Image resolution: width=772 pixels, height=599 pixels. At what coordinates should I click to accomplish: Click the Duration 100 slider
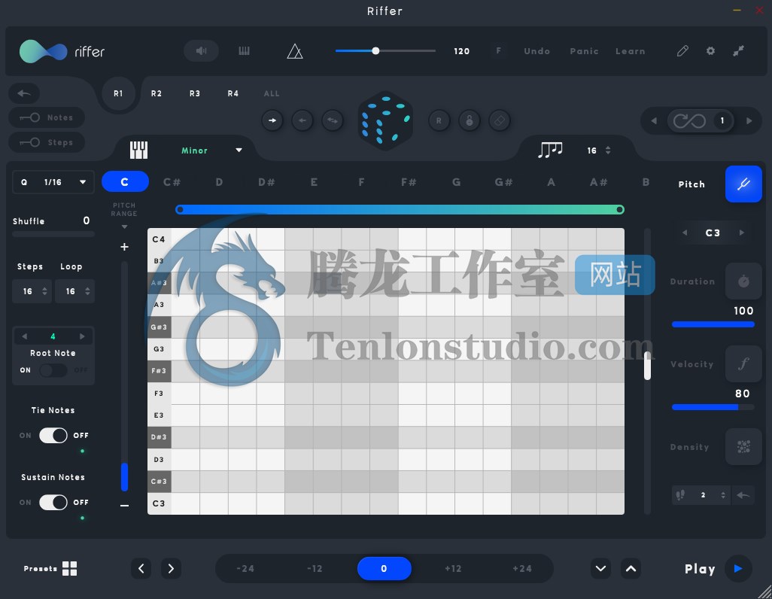713,324
